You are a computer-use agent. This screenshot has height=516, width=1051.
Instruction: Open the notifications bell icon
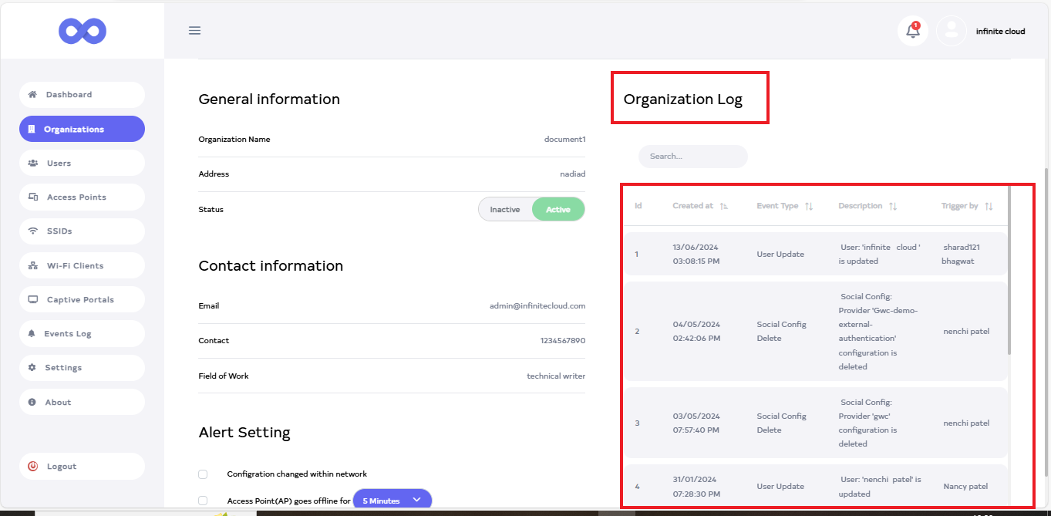[x=913, y=31]
